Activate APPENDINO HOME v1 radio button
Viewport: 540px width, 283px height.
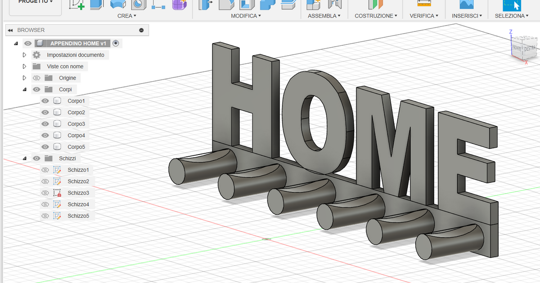point(116,43)
